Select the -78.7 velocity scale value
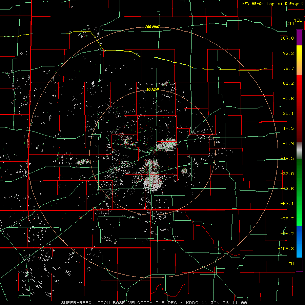305x305 pixels. click(x=287, y=219)
